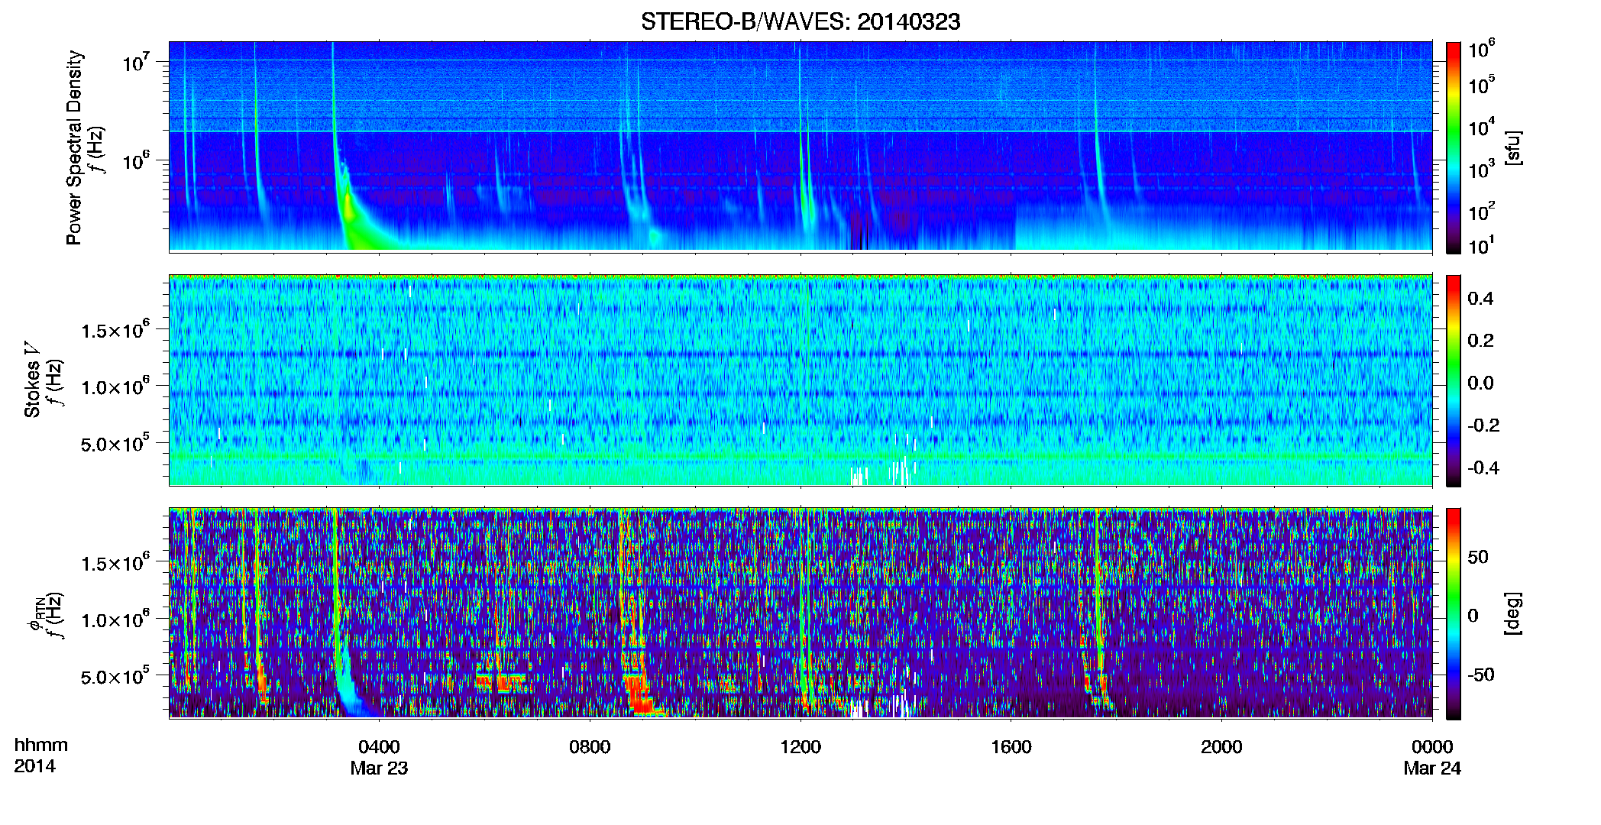The width and height of the screenshot is (1601, 825).
Task: Click inside the Stokes V spectrogram panel
Action: point(800,380)
